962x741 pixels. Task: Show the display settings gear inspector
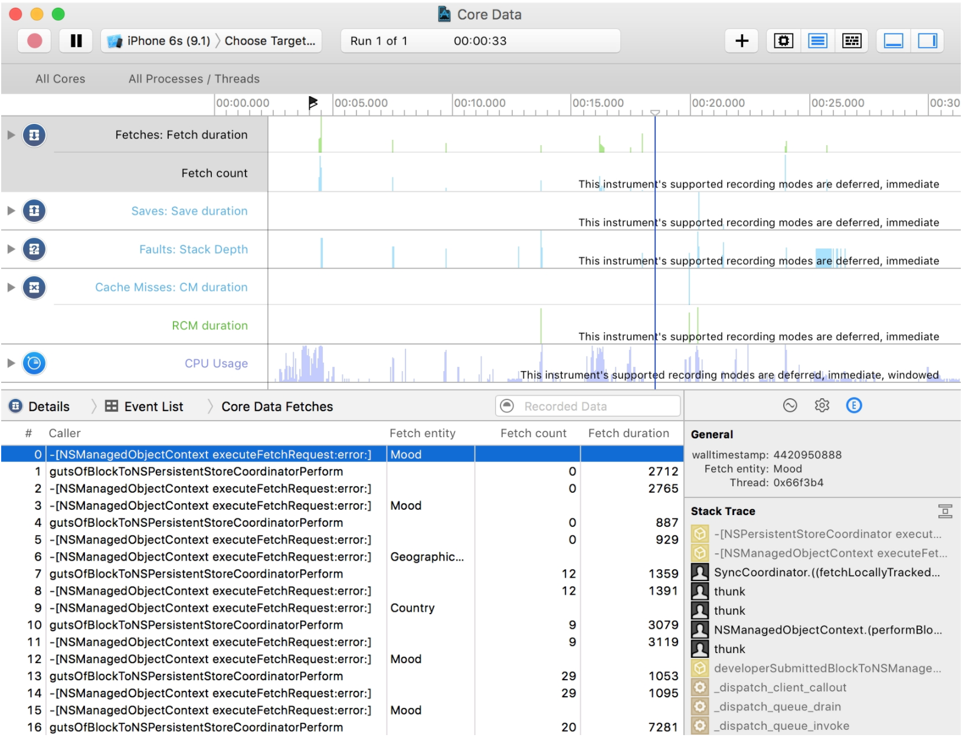(822, 405)
